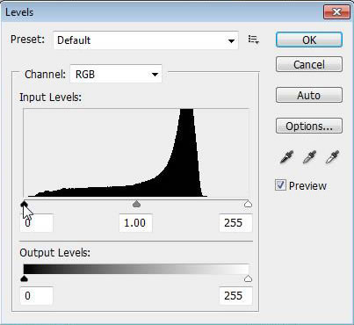Open the preset options menu icon
This screenshot has width=354, height=325.
click(254, 40)
